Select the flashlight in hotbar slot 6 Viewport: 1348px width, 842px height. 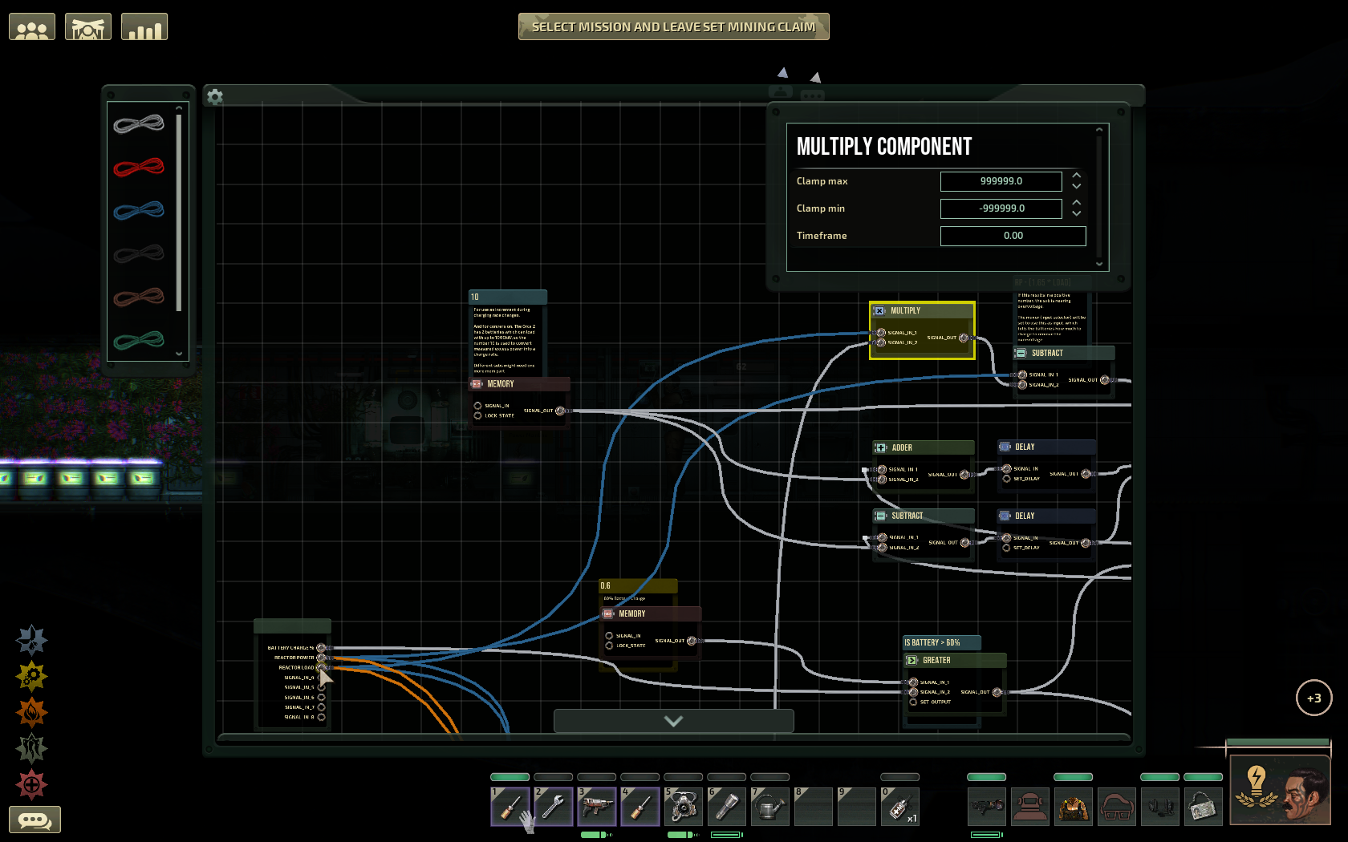tap(727, 806)
